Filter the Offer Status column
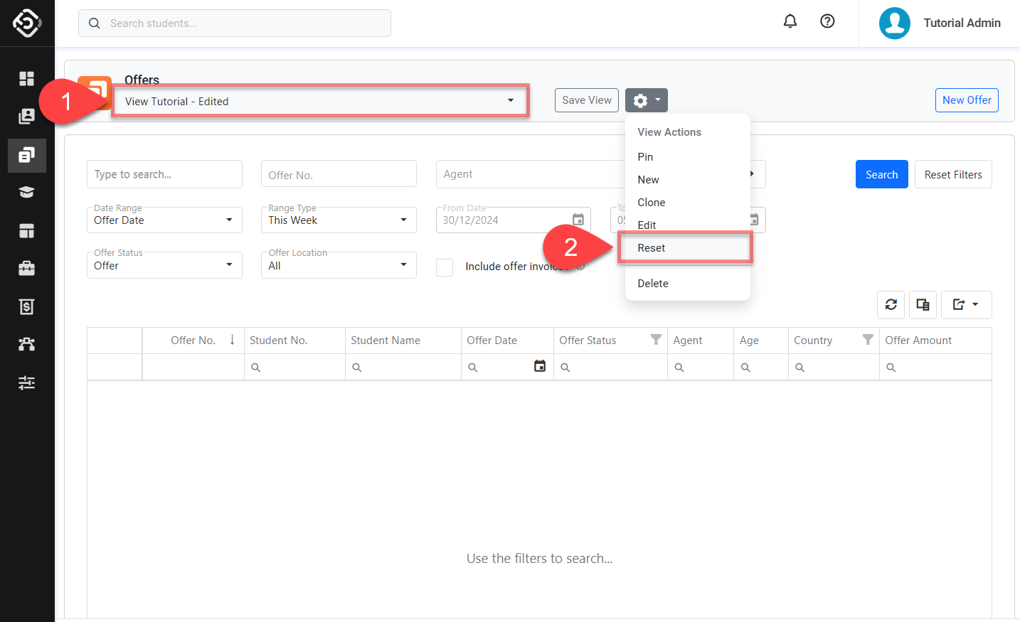This screenshot has height=622, width=1020. click(x=656, y=340)
